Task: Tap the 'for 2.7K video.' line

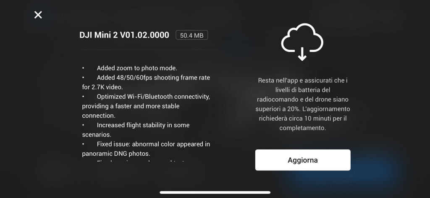Action: tap(102, 87)
